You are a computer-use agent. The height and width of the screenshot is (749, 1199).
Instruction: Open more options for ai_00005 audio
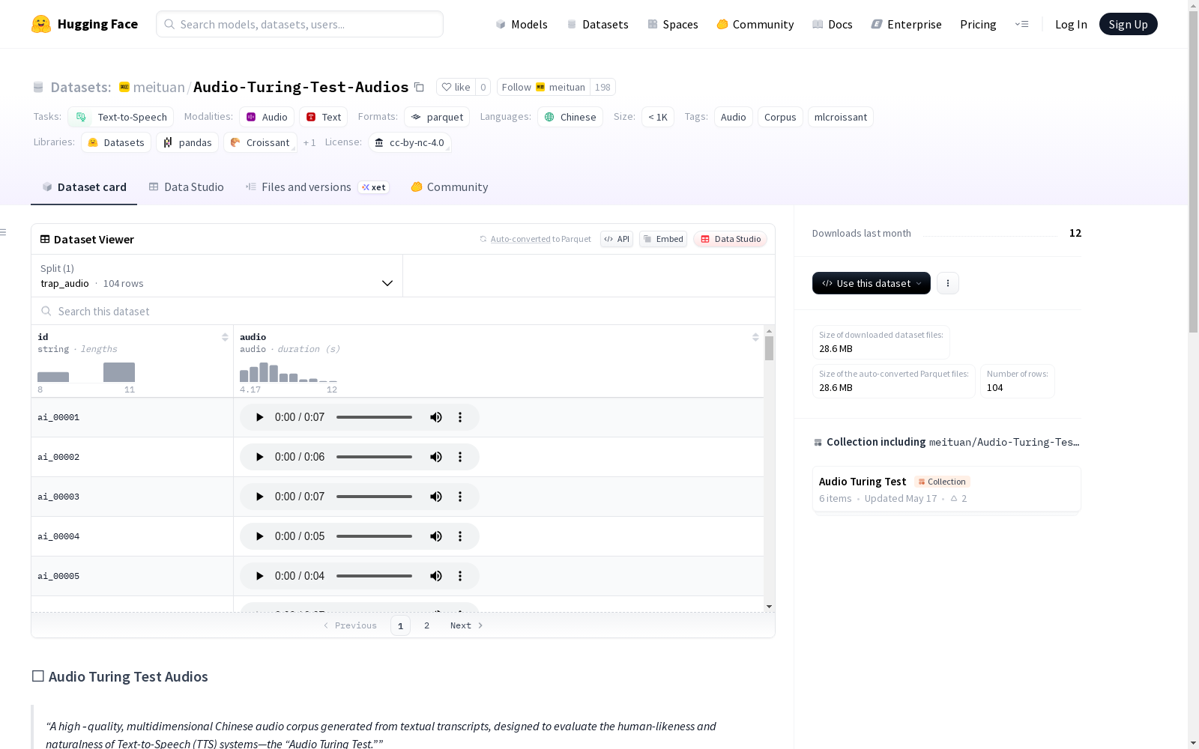460,576
